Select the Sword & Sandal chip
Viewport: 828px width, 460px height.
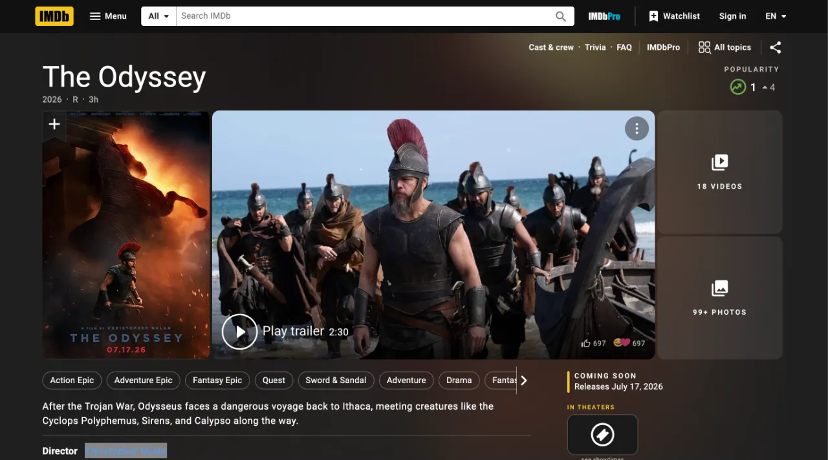click(x=336, y=380)
